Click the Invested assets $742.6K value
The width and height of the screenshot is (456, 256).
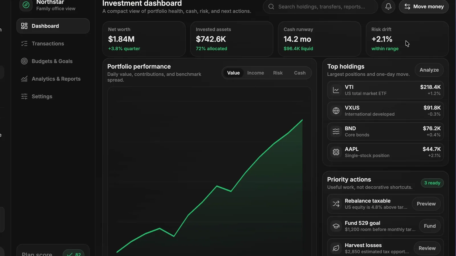(x=211, y=39)
